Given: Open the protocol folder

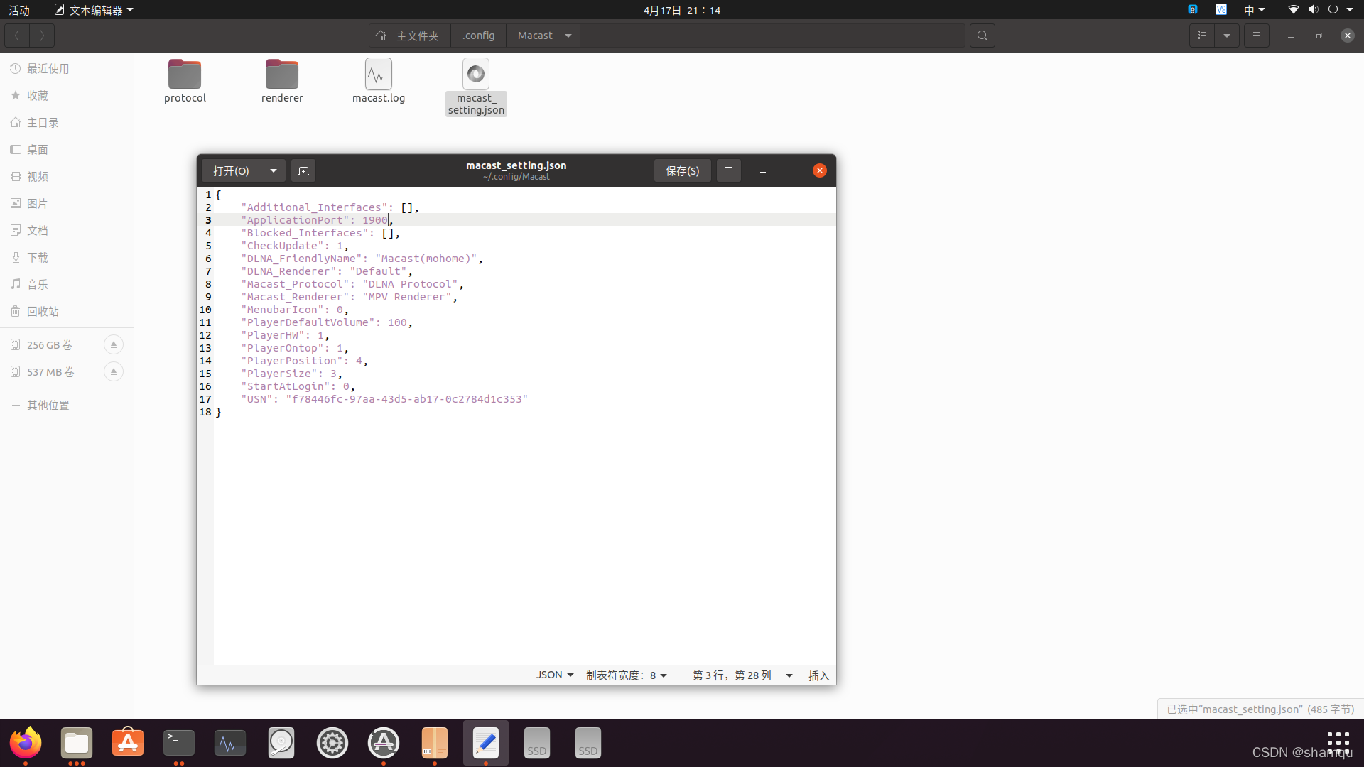Looking at the screenshot, I should tap(185, 75).
